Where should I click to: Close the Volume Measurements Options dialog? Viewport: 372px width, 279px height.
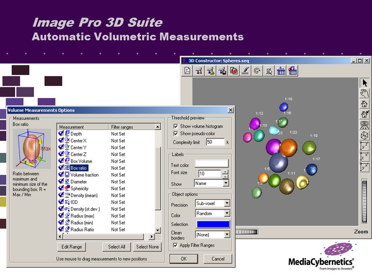[x=230, y=110]
